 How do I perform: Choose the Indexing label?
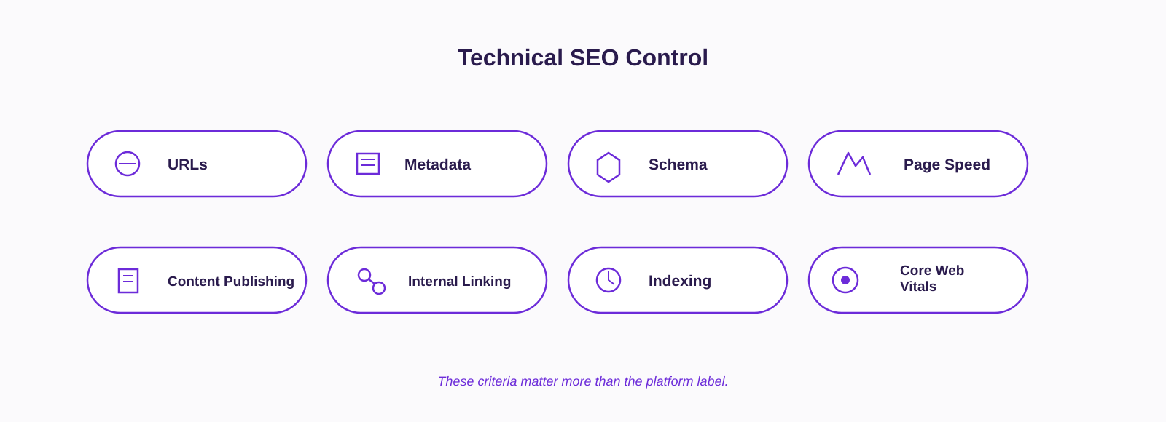pos(680,281)
